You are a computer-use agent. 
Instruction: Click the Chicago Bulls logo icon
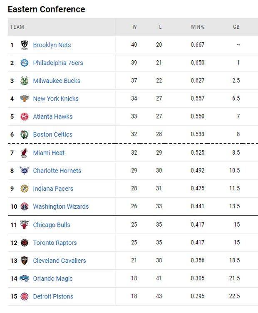click(25, 224)
